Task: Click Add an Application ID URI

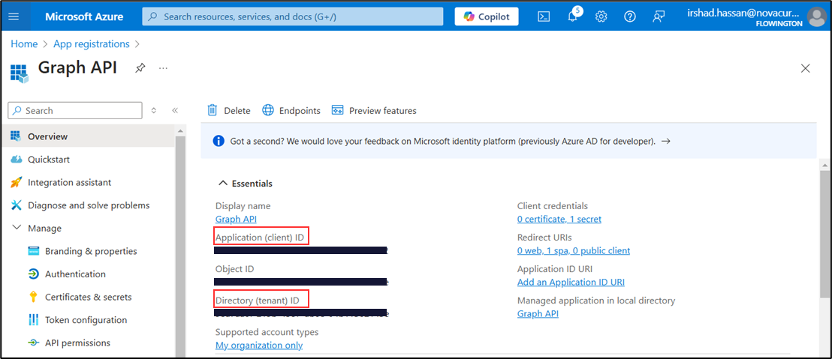Action: tap(571, 283)
